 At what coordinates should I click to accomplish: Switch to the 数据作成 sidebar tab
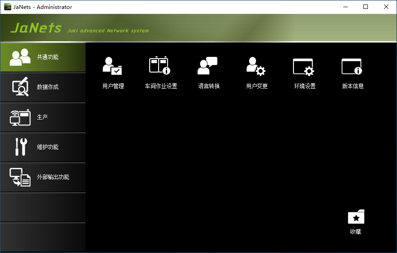coord(43,87)
